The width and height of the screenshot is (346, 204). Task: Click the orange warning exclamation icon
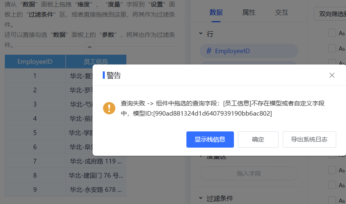(x=109, y=108)
